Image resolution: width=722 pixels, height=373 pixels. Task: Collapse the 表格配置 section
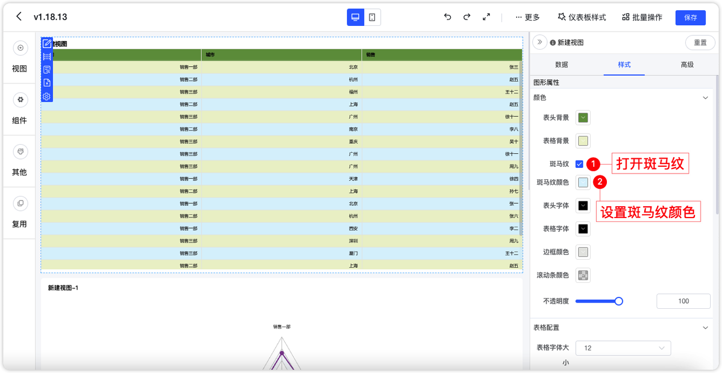(705, 327)
